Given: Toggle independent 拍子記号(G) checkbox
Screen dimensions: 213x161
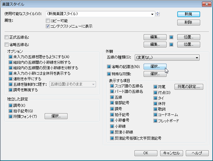Looking at the screenshot, I should (x=10, y=111).
